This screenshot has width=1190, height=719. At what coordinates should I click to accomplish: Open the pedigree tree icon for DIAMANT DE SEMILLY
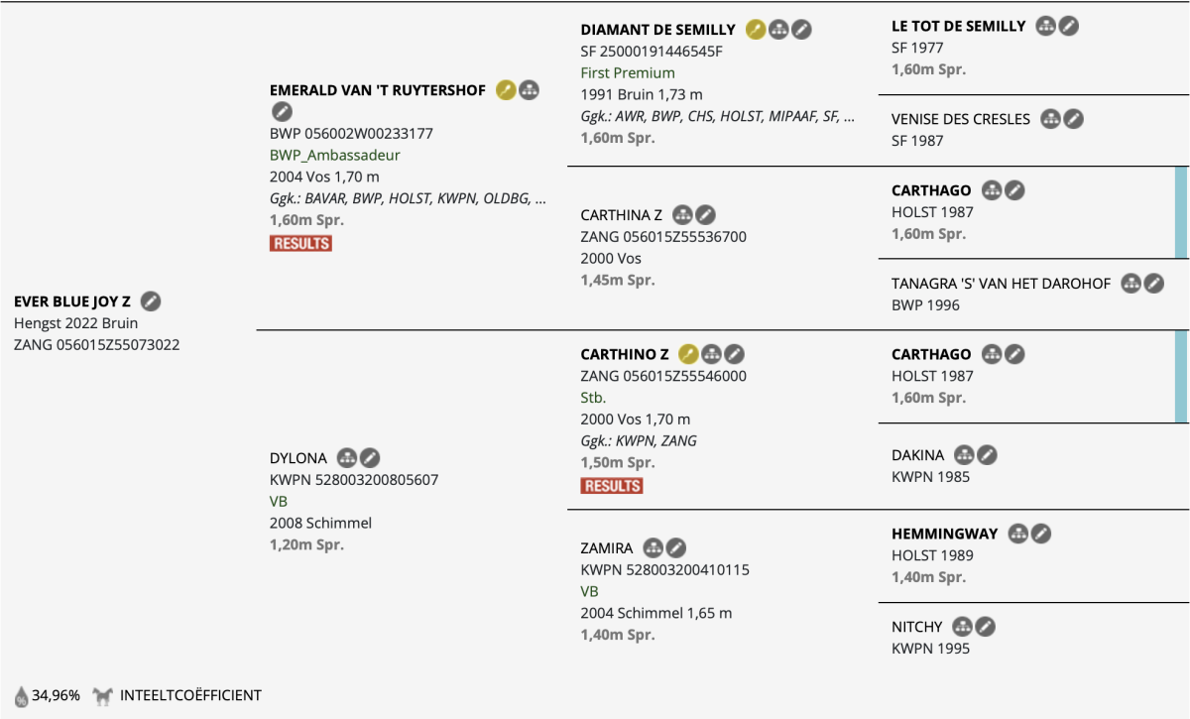click(779, 30)
